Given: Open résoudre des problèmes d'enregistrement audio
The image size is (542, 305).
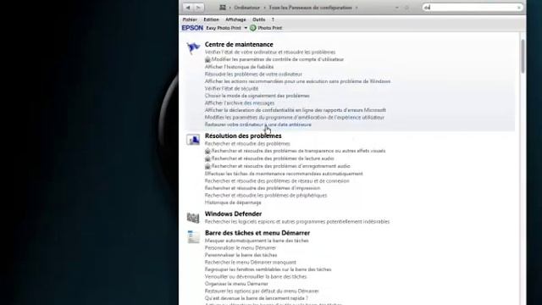Looking at the screenshot, I should click(x=281, y=166).
